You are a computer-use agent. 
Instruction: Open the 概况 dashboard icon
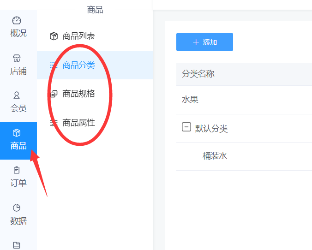pos(17,20)
